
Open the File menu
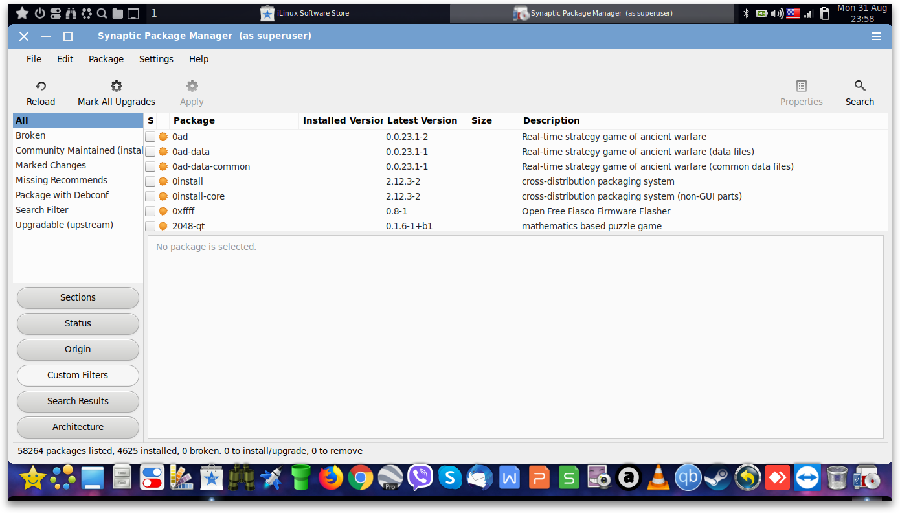[34, 59]
